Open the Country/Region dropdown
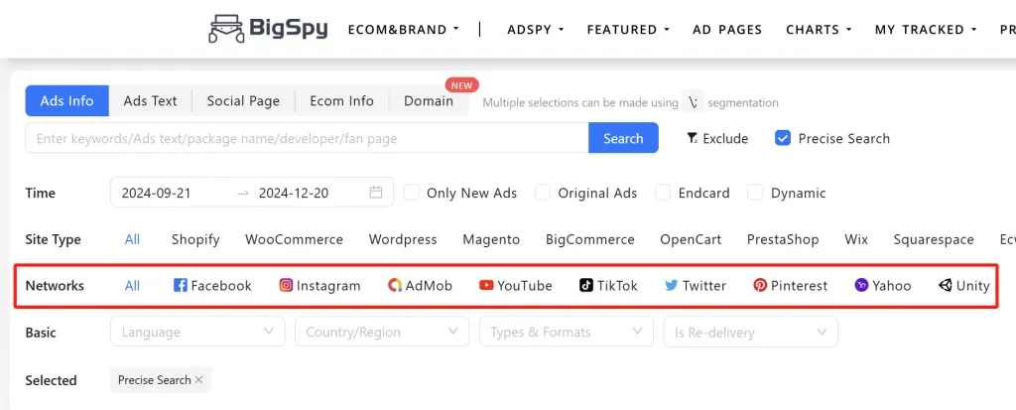Viewport: 1016px width, 410px height. click(x=381, y=332)
